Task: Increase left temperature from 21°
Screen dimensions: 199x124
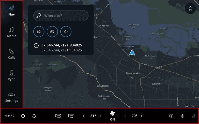Action: point(100,116)
